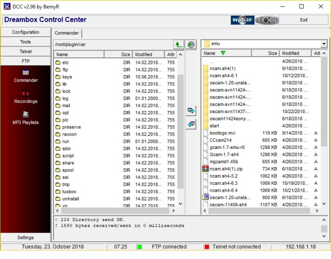Select the oscam-11409-sh4 file

261,205
